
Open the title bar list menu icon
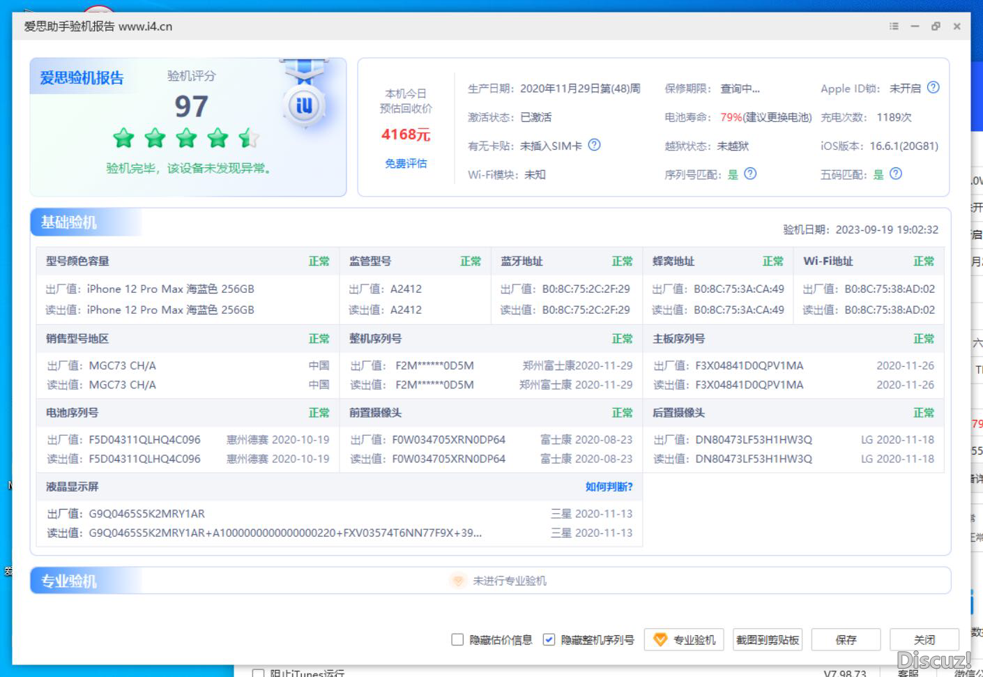tap(894, 26)
